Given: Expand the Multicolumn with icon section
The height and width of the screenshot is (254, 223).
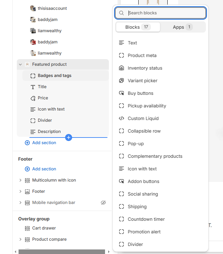Looking at the screenshot, I should point(20,180).
